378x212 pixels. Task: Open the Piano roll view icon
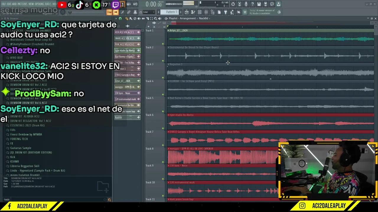tap(193, 12)
